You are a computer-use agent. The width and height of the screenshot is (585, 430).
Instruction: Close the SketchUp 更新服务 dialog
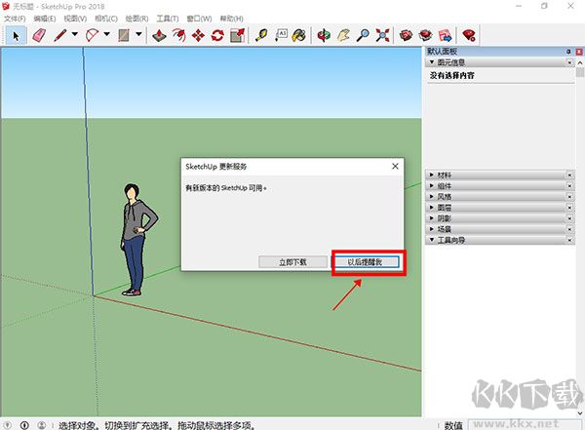point(395,167)
